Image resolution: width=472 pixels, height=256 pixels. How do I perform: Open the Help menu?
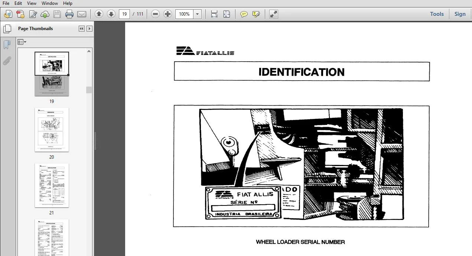(68, 3)
